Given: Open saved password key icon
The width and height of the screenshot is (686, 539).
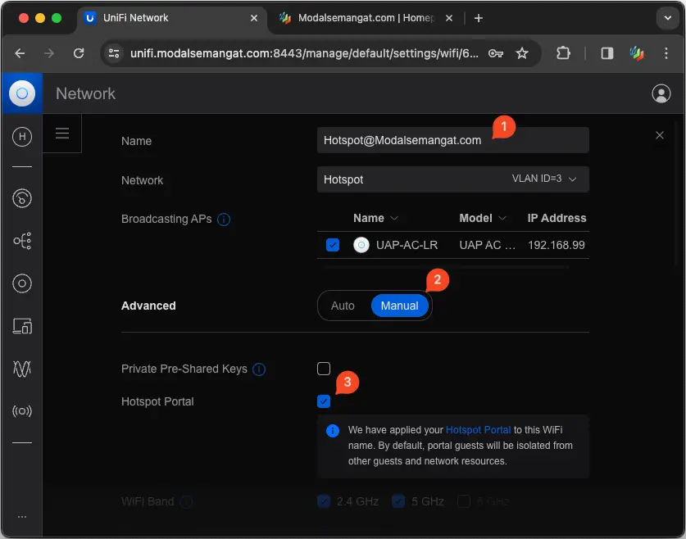Looking at the screenshot, I should [495, 53].
